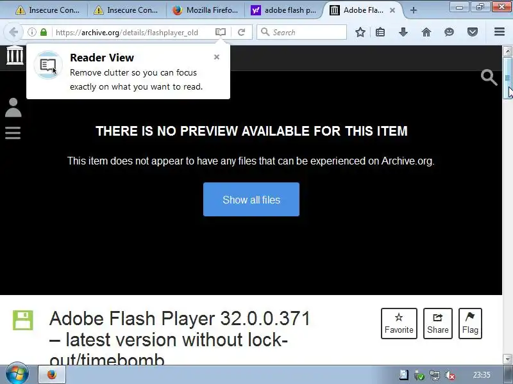Click the green secure padlock icon
The image size is (513, 384).
(44, 32)
